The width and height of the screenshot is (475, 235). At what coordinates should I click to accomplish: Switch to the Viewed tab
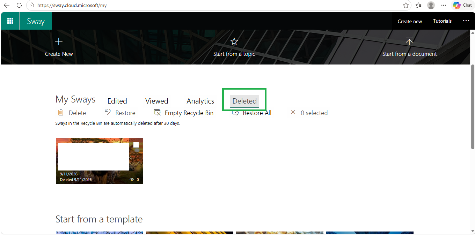pyautogui.click(x=156, y=101)
